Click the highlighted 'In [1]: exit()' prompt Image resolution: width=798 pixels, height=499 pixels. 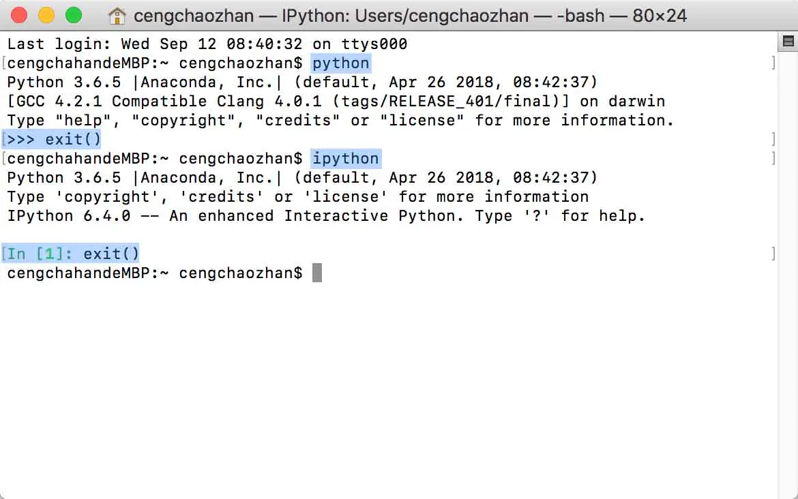coord(70,253)
